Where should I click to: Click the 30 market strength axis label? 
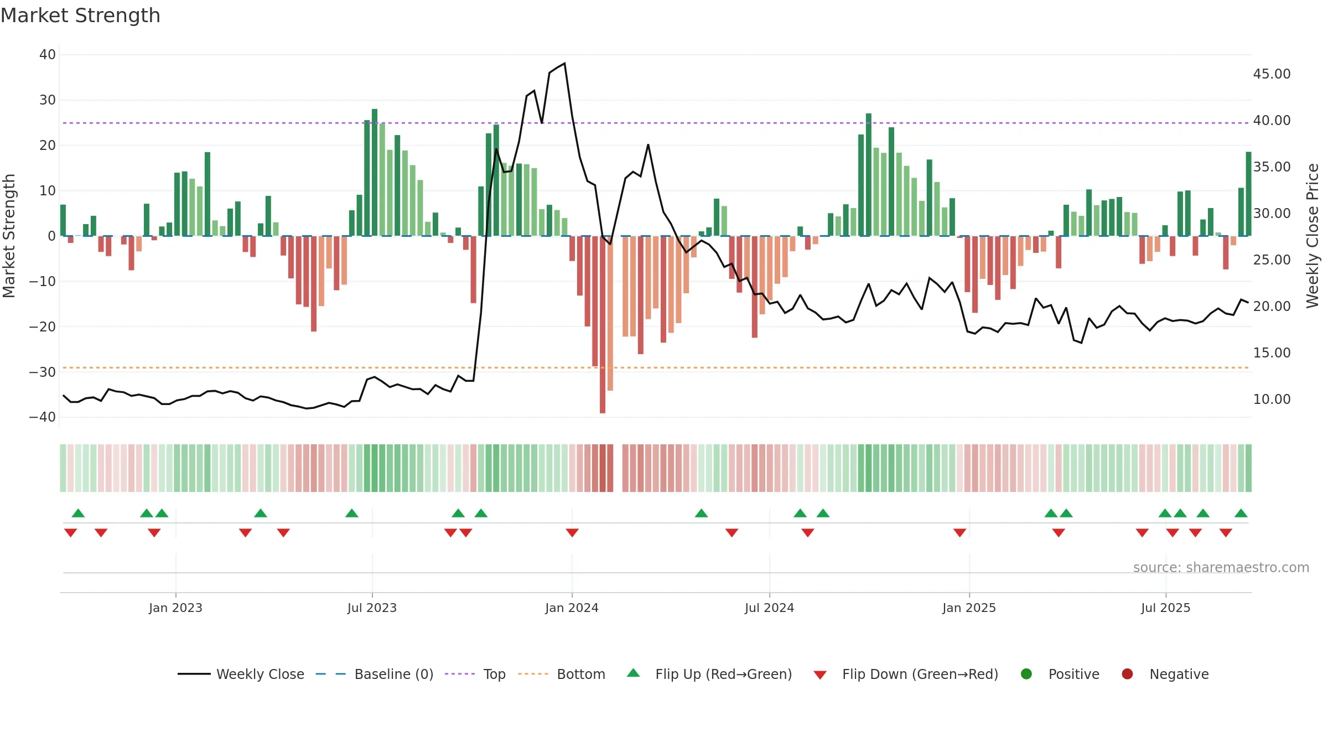(48, 100)
